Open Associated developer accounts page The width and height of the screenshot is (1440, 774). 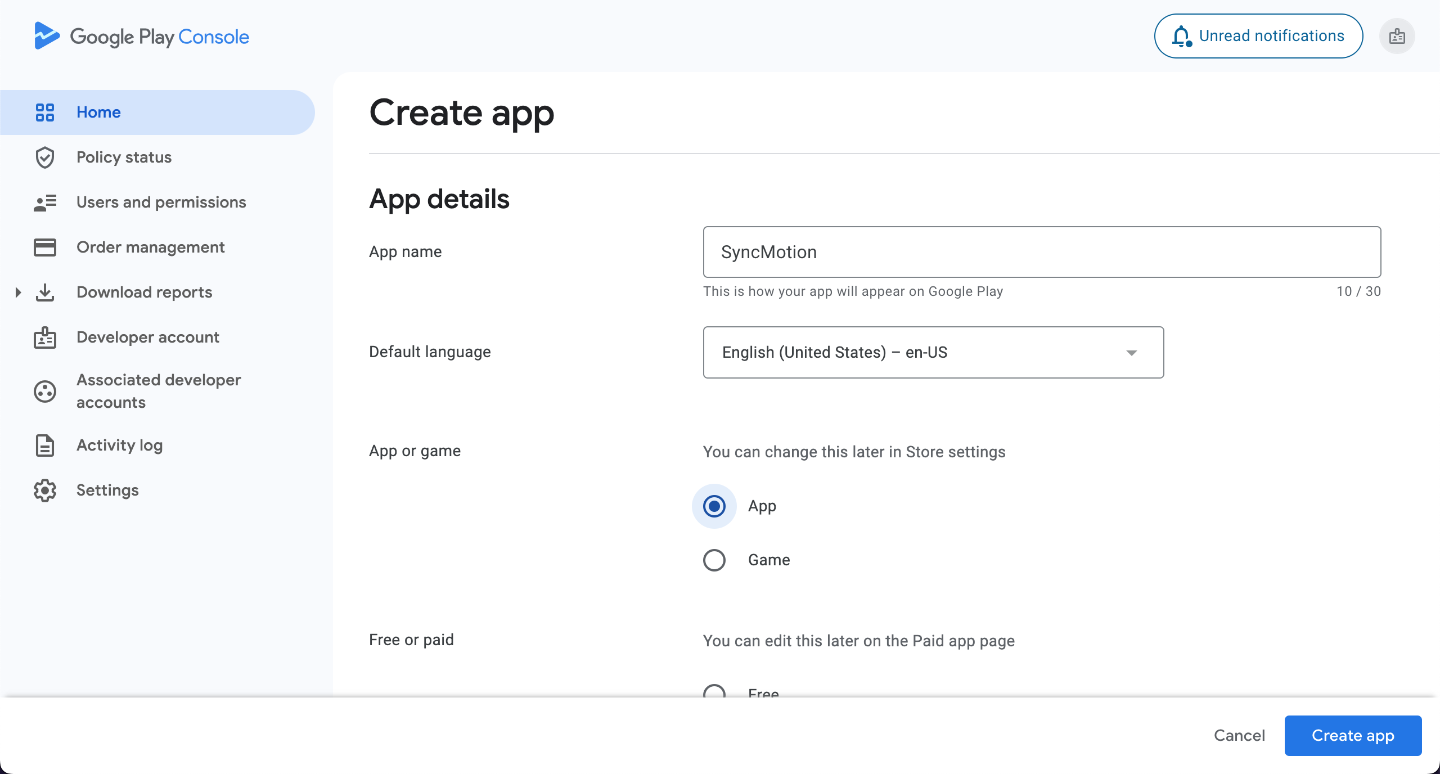tap(157, 391)
